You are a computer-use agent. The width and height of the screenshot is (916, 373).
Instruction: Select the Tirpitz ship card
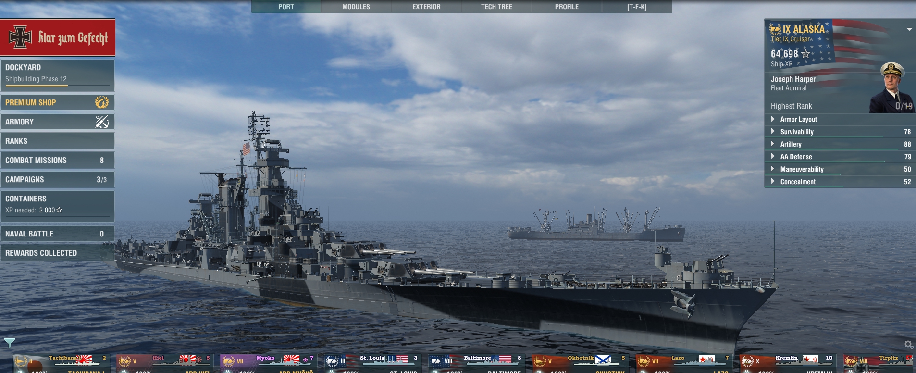pyautogui.click(x=879, y=363)
